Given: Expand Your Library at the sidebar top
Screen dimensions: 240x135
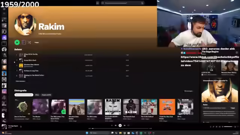Looking at the screenshot, I should point(4,9).
